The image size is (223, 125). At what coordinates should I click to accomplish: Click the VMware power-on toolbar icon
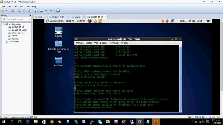tap(3, 11)
